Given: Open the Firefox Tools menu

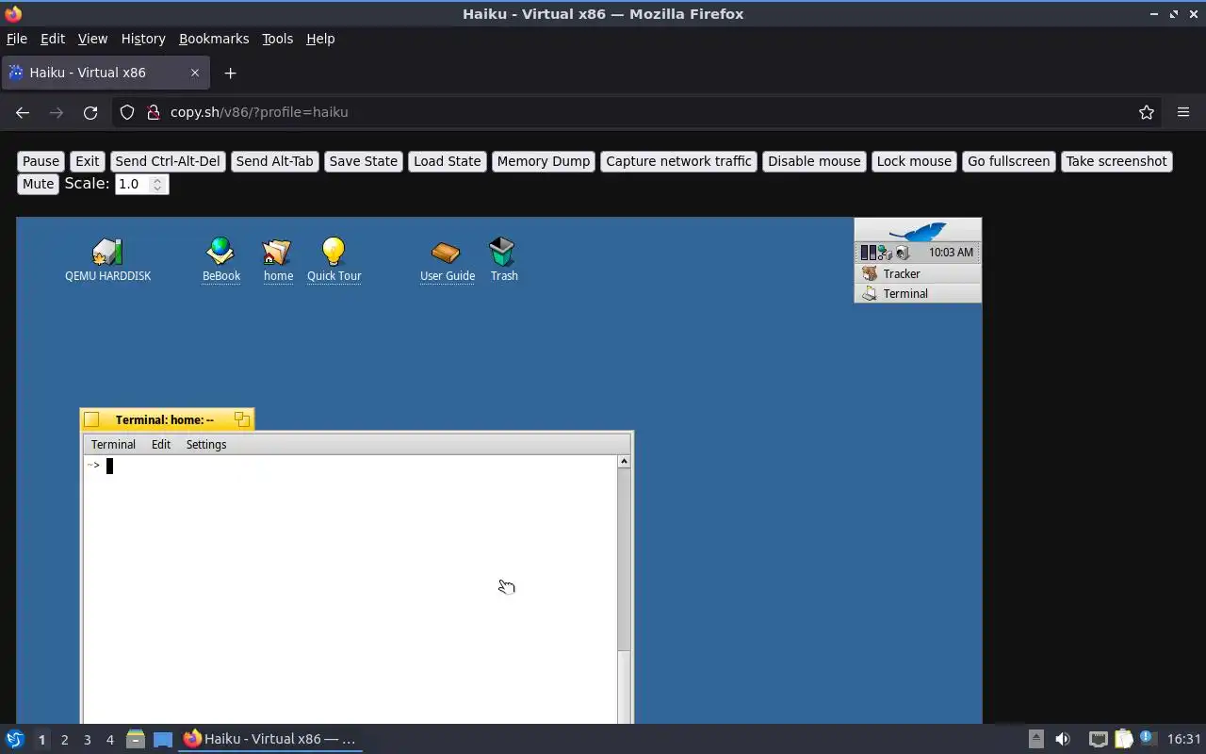Looking at the screenshot, I should point(277,39).
